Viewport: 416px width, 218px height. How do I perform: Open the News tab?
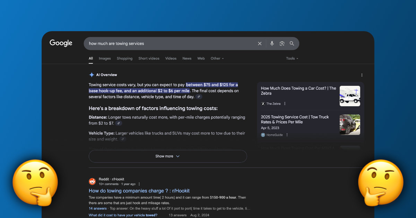click(x=187, y=58)
